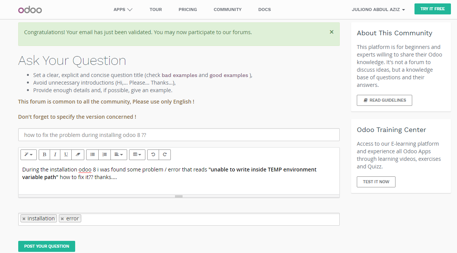Insert an ordered numbered list
Image resolution: width=457 pixels, height=253 pixels.
point(104,154)
